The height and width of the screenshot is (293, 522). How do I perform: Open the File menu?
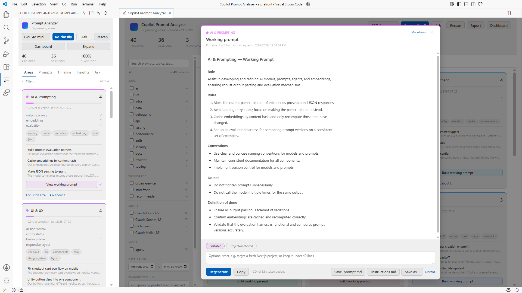[14, 4]
